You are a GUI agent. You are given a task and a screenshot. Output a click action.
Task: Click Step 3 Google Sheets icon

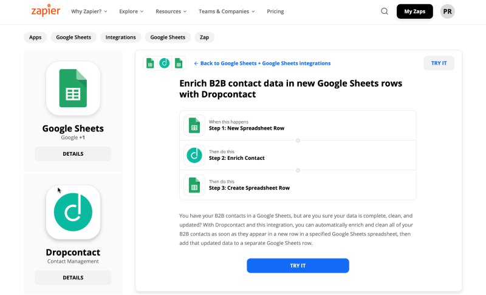194,185
